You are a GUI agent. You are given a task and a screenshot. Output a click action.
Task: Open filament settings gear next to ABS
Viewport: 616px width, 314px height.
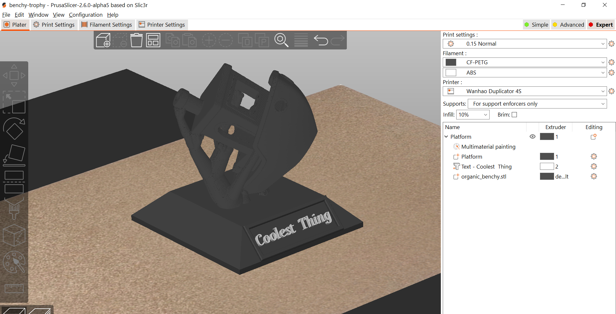[612, 73]
